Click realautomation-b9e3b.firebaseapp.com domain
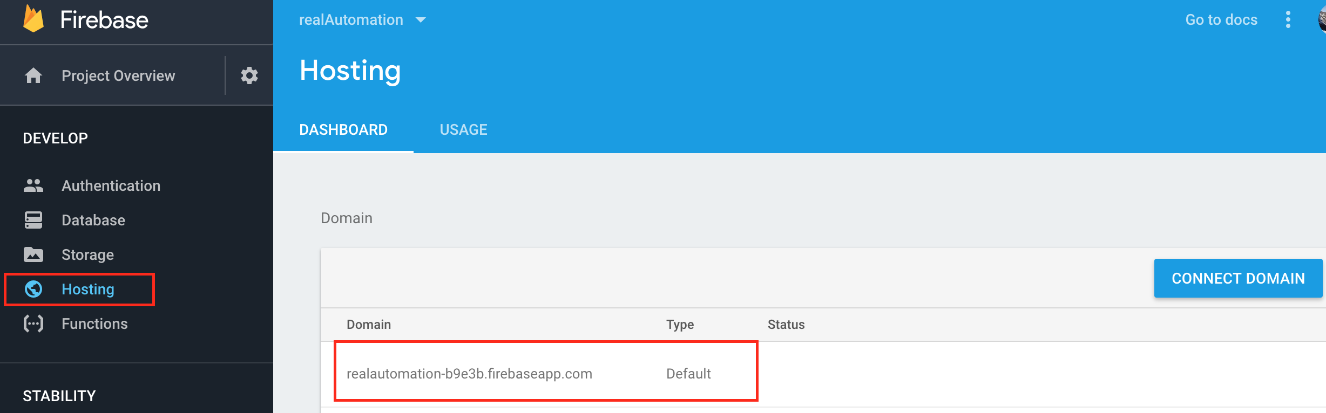Image resolution: width=1326 pixels, height=413 pixels. (x=469, y=374)
